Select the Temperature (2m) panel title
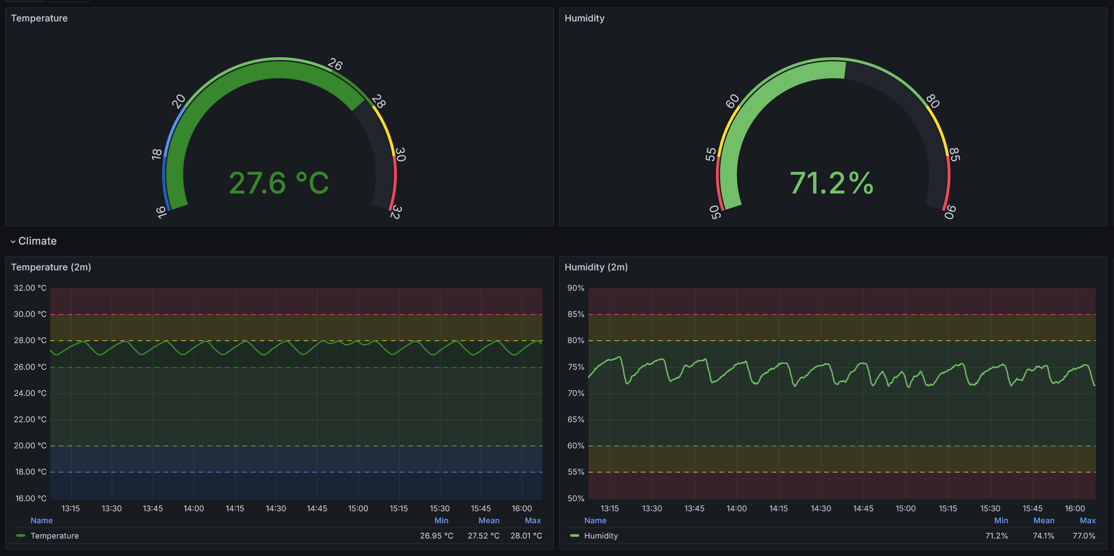 pyautogui.click(x=51, y=267)
